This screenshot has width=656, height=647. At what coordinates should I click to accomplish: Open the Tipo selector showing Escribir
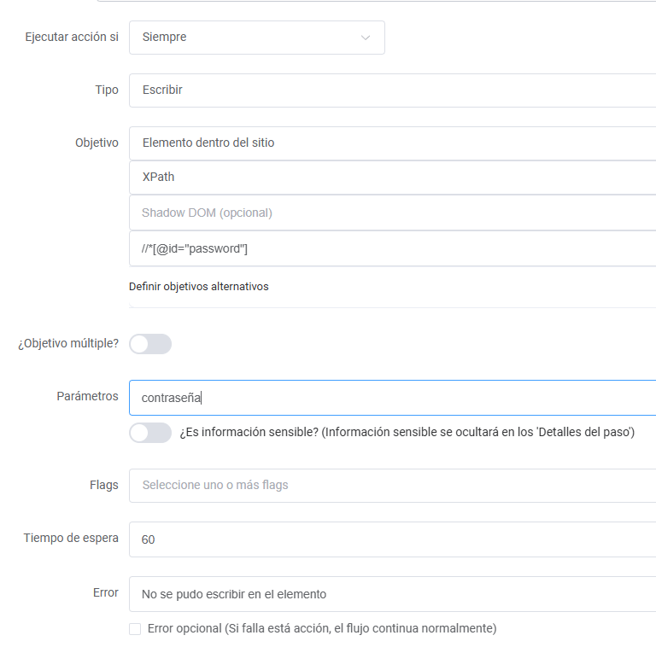[x=392, y=90]
